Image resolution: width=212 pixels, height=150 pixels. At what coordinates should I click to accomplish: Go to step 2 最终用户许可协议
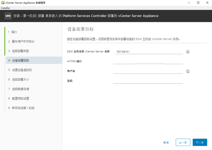[21, 42]
